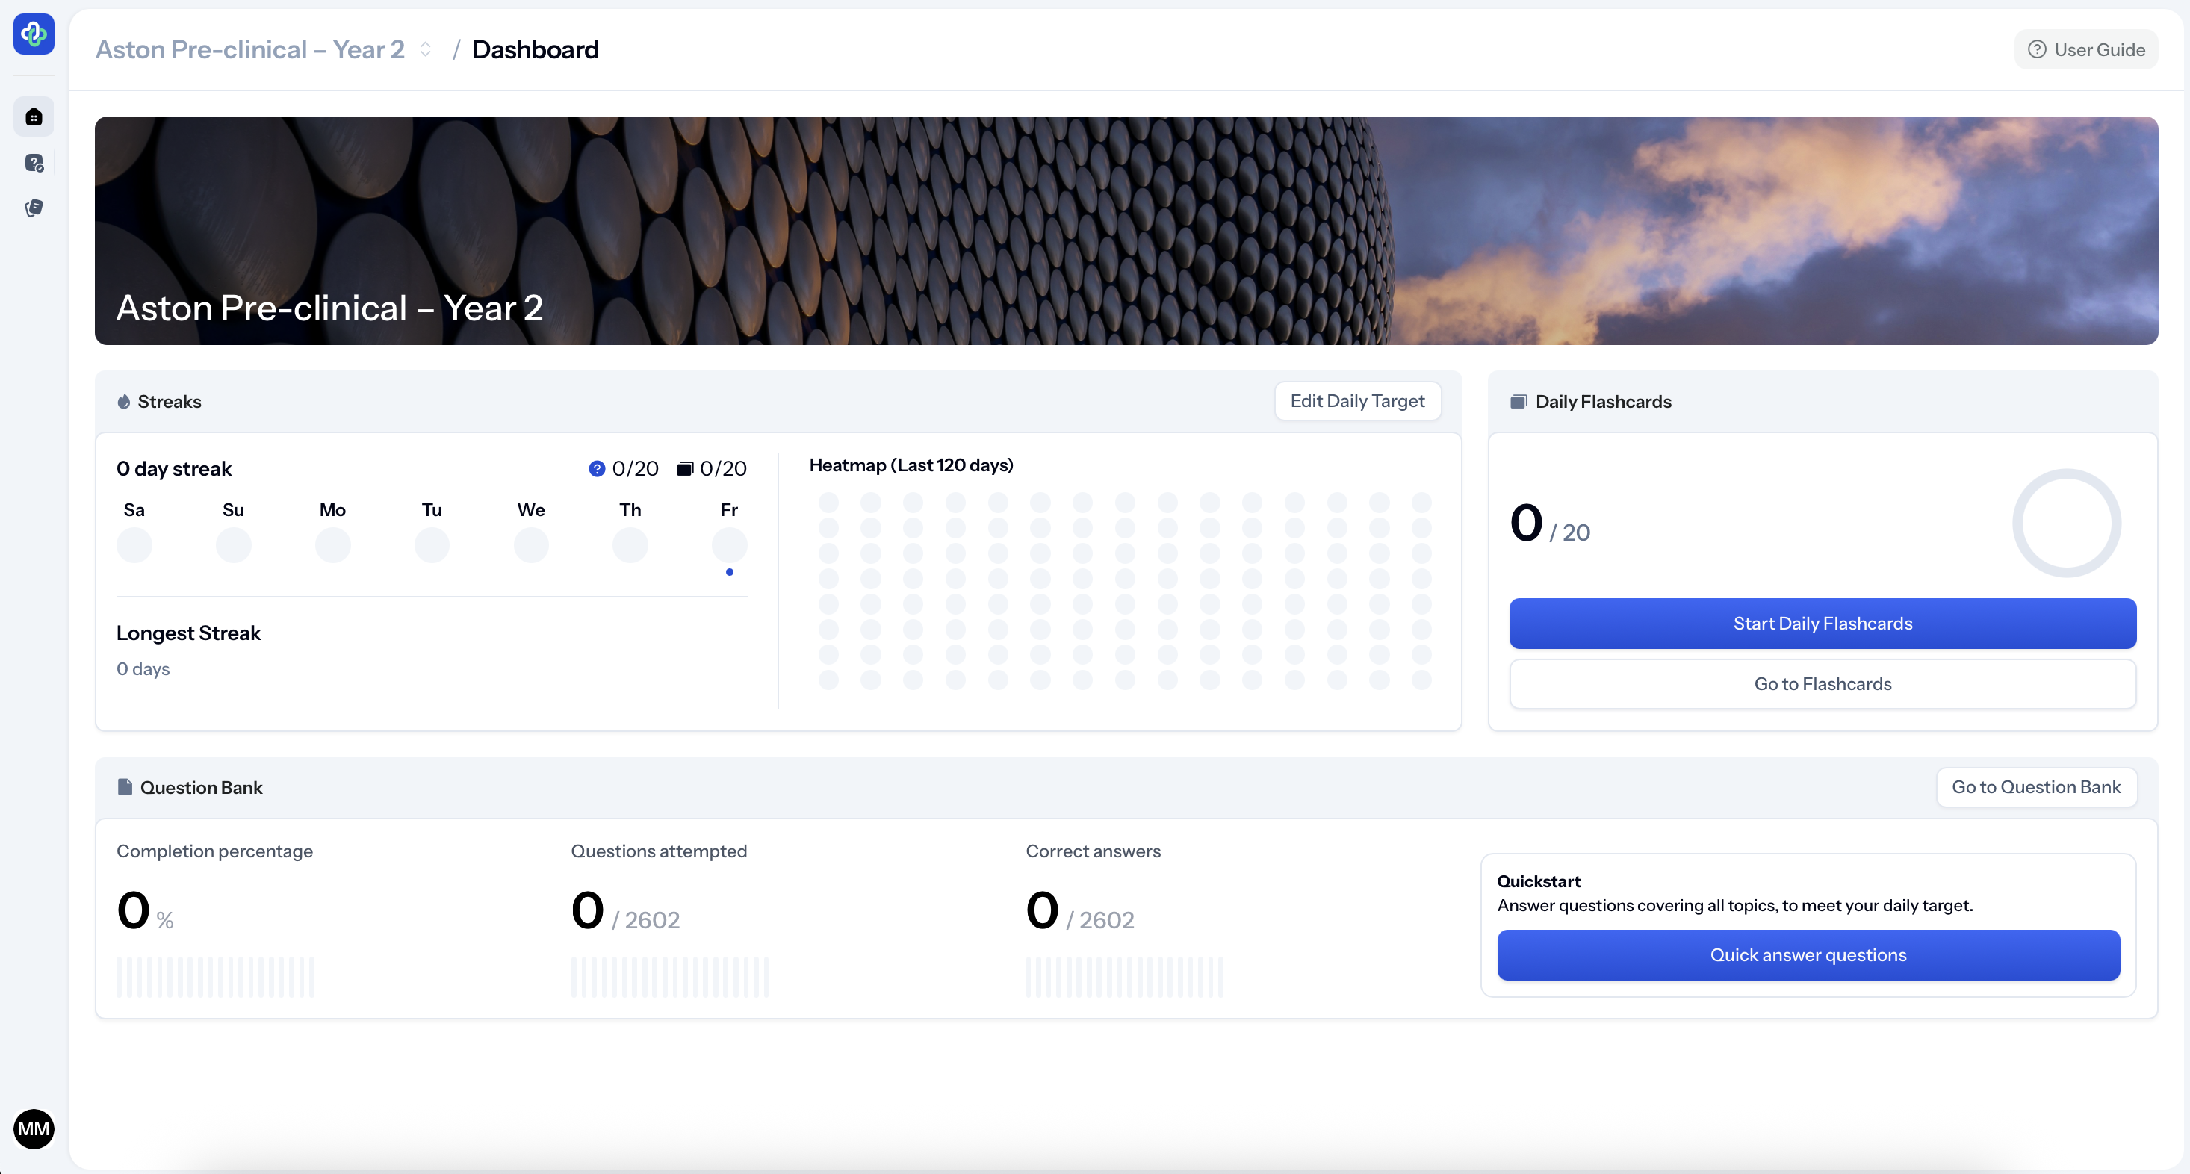This screenshot has width=2190, height=1174.
Task: Open the Home dashboard sidebar icon
Action: [x=33, y=117]
